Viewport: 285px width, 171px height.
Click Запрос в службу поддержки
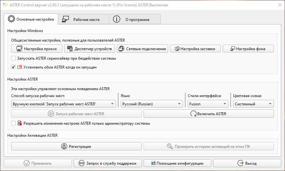point(108,163)
